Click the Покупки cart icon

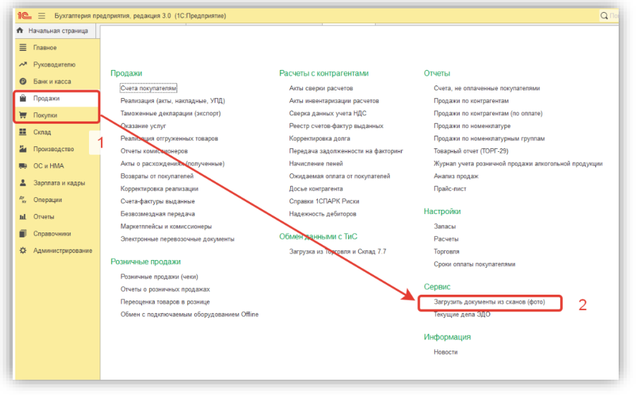point(23,115)
